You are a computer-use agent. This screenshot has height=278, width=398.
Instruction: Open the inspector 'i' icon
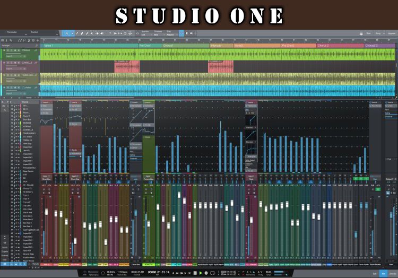tap(7, 40)
